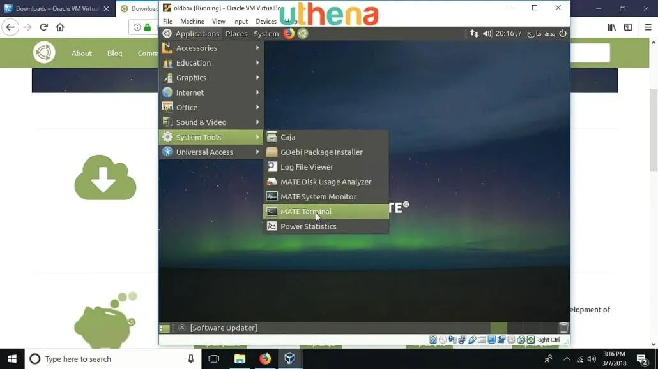This screenshot has height=369, width=658.
Task: Expand the Graphics submenu arrow
Action: 257,78
